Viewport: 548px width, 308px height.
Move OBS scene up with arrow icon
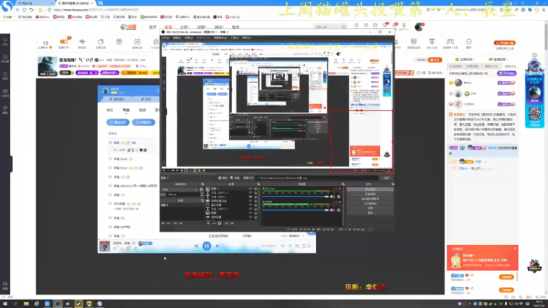[x=175, y=223]
